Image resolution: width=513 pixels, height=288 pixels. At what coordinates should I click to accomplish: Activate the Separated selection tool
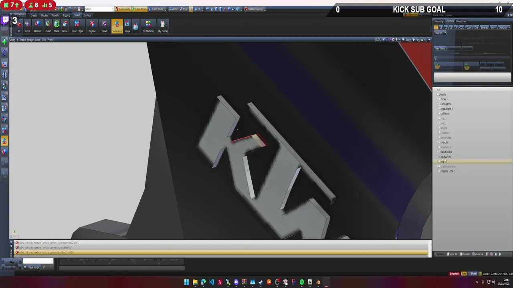click(117, 26)
